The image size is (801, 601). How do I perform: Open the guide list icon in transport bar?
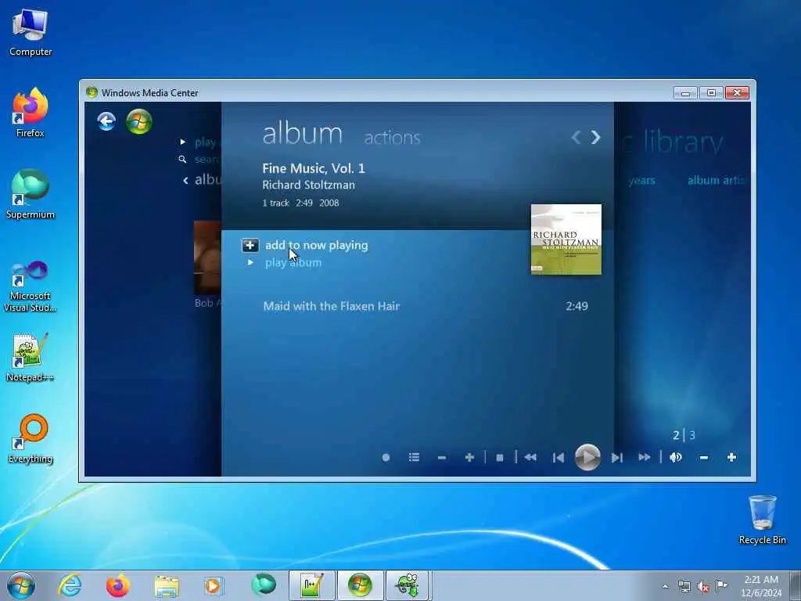pos(414,457)
